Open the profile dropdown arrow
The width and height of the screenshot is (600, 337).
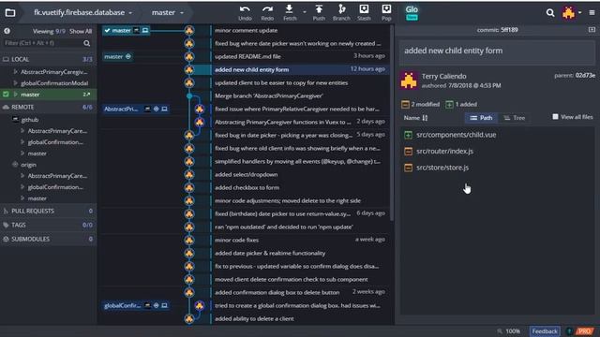(579, 12)
